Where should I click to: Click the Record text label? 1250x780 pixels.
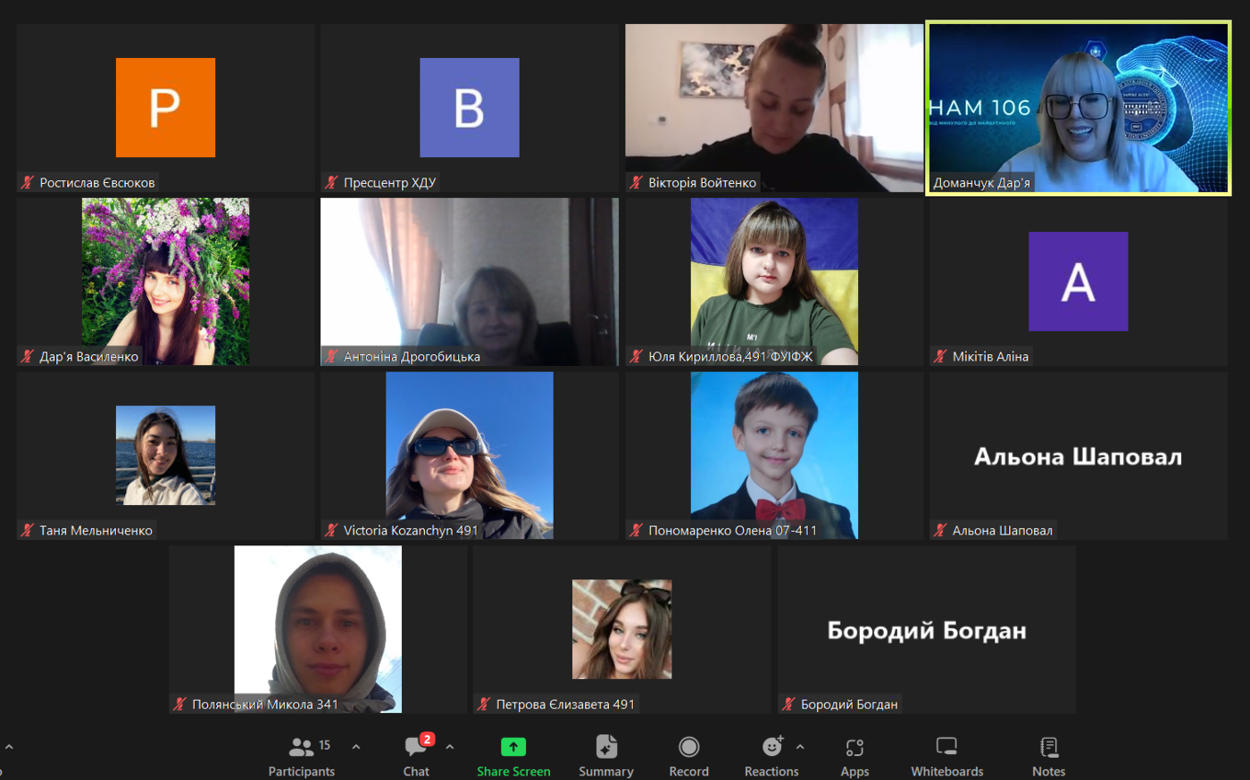(x=689, y=771)
